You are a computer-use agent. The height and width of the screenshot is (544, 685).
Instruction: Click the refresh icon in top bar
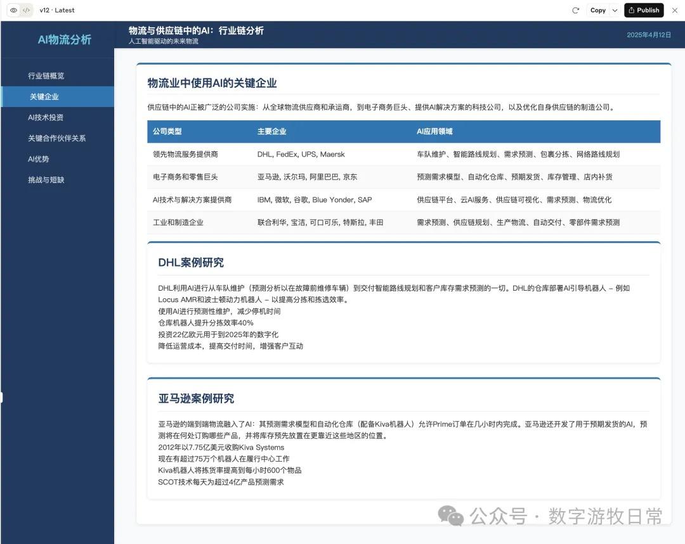pos(575,10)
